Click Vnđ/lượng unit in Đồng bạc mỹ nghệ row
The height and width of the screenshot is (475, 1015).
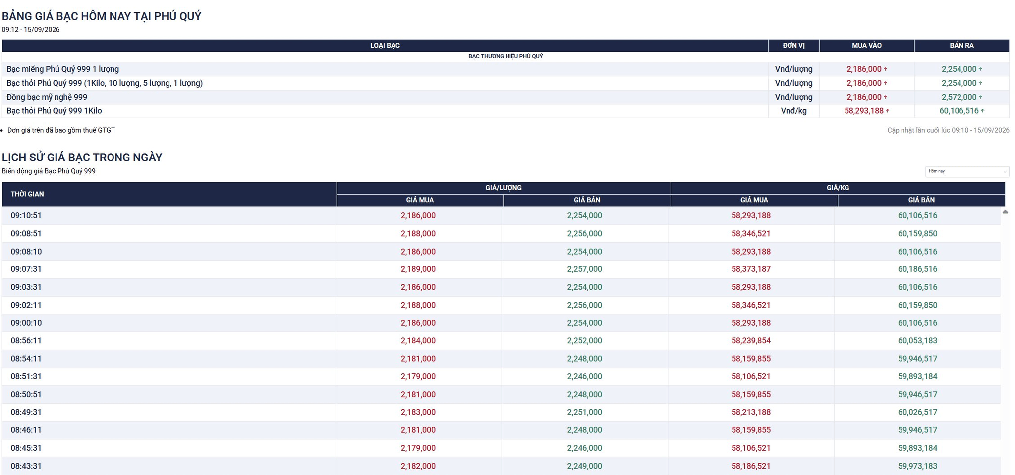[x=794, y=97]
